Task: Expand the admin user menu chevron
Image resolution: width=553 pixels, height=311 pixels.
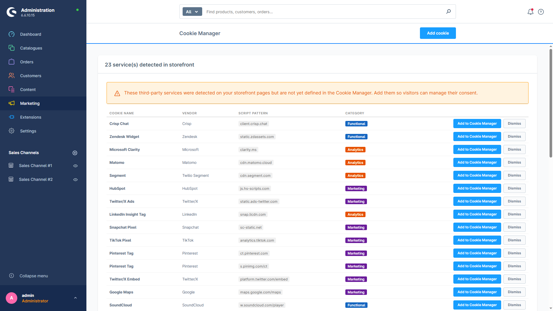Action: [75, 298]
